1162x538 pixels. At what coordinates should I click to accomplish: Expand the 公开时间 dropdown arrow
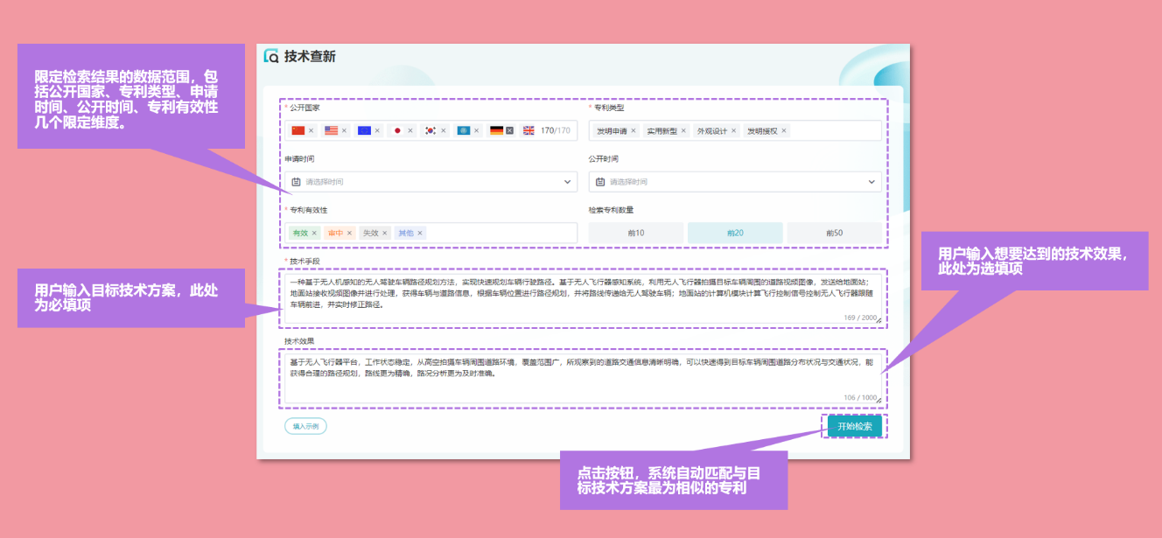click(x=871, y=182)
